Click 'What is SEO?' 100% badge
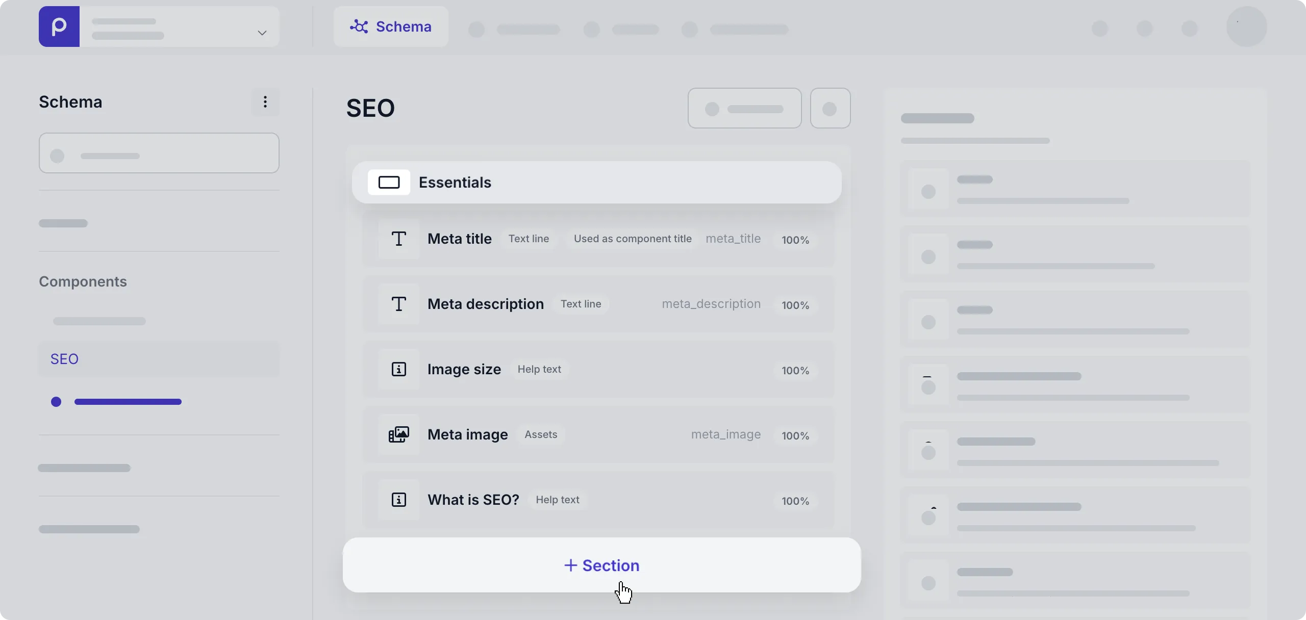This screenshot has width=1306, height=620. (x=795, y=501)
